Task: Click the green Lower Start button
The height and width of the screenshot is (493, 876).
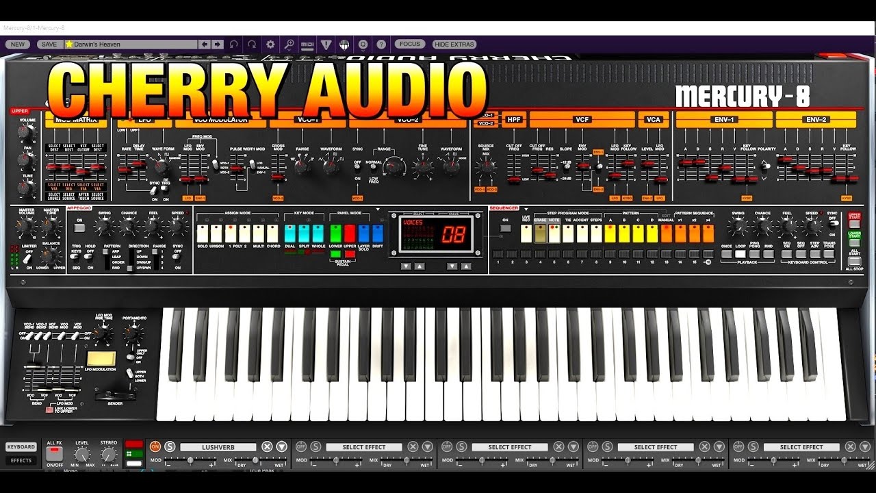Action: coord(854,242)
